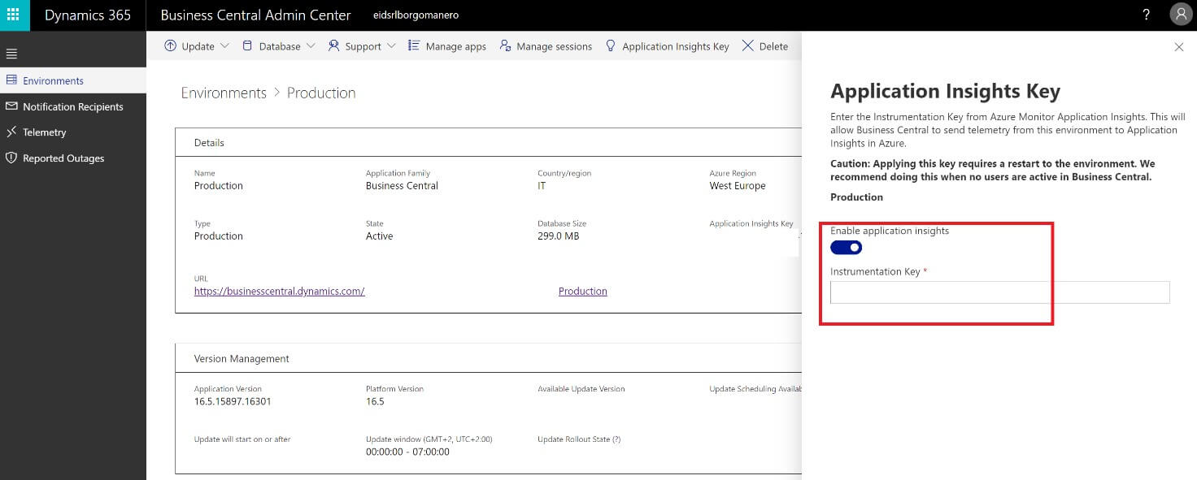Click the Reported Outages shield icon
Image resolution: width=1197 pixels, height=480 pixels.
11,158
